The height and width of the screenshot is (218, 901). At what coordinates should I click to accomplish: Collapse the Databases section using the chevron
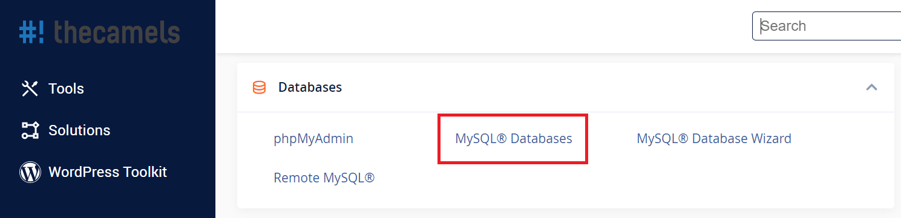[x=871, y=88]
